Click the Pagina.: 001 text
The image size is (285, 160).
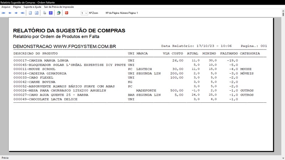click(254, 46)
